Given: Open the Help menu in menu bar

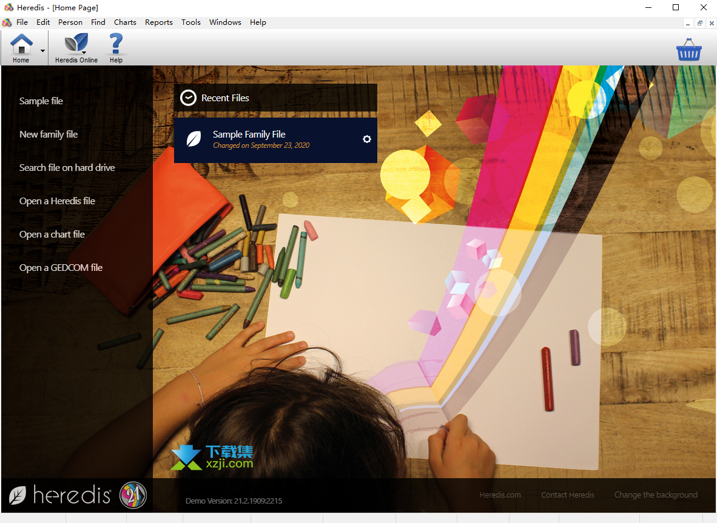Looking at the screenshot, I should [x=258, y=22].
